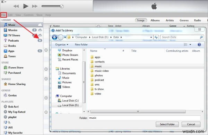Viewport: 208px width, 135px height.
Task: Select Dropbox in the navigation pane
Action: tap(65, 50)
